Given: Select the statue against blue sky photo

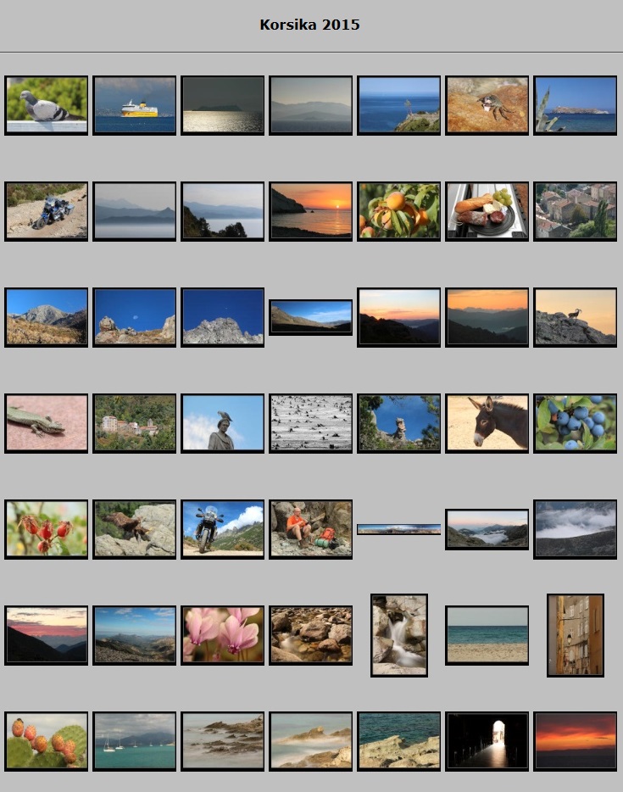Looking at the screenshot, I should pyautogui.click(x=223, y=422).
